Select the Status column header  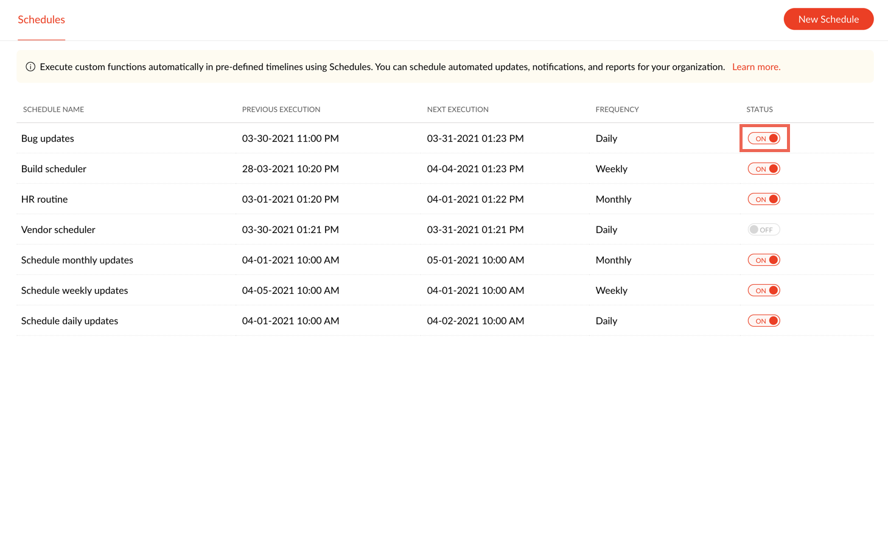(760, 110)
